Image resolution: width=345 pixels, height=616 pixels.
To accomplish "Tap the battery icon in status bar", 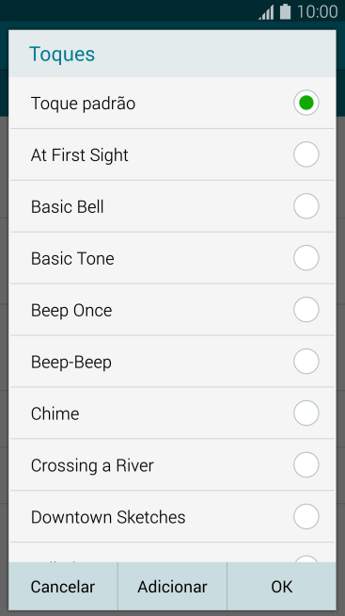I will coord(285,11).
